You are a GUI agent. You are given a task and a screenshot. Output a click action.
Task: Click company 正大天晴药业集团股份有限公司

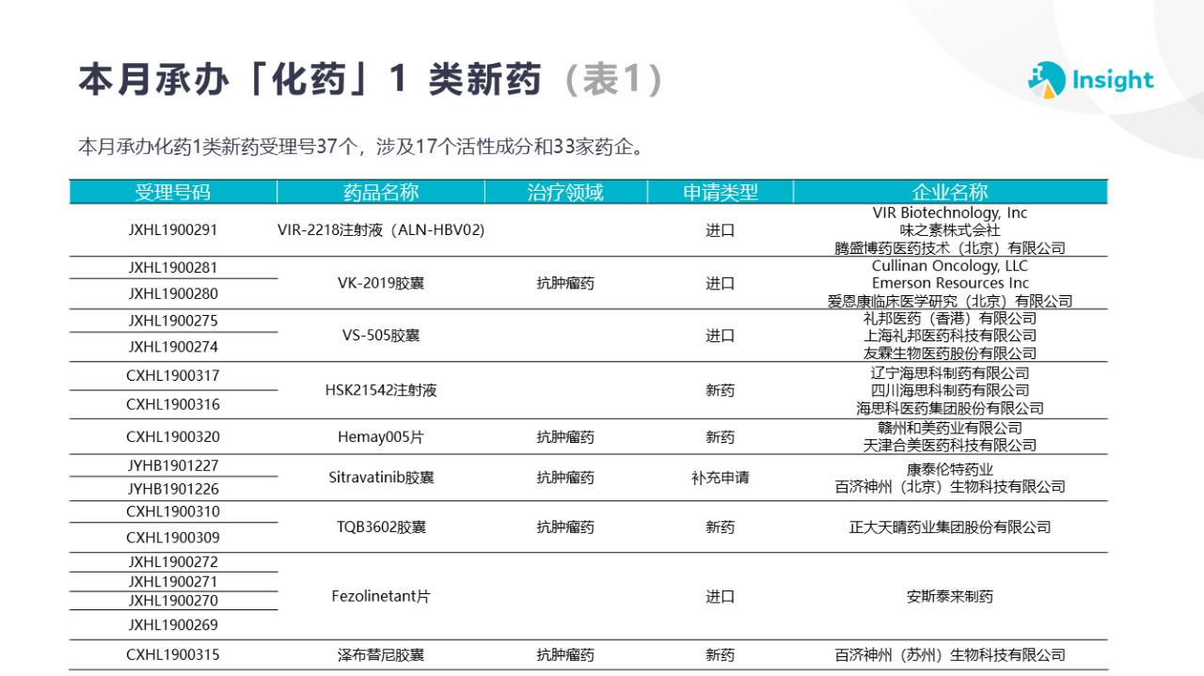(x=950, y=527)
